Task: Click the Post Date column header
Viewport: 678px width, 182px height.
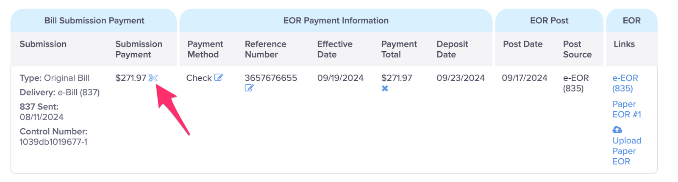Action: coord(522,44)
